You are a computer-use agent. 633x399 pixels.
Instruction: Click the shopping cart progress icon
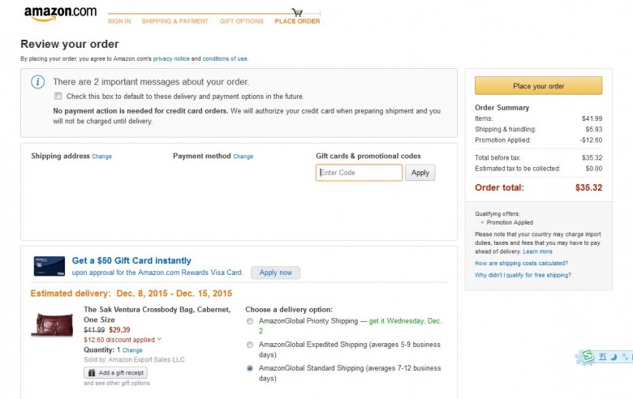click(298, 12)
